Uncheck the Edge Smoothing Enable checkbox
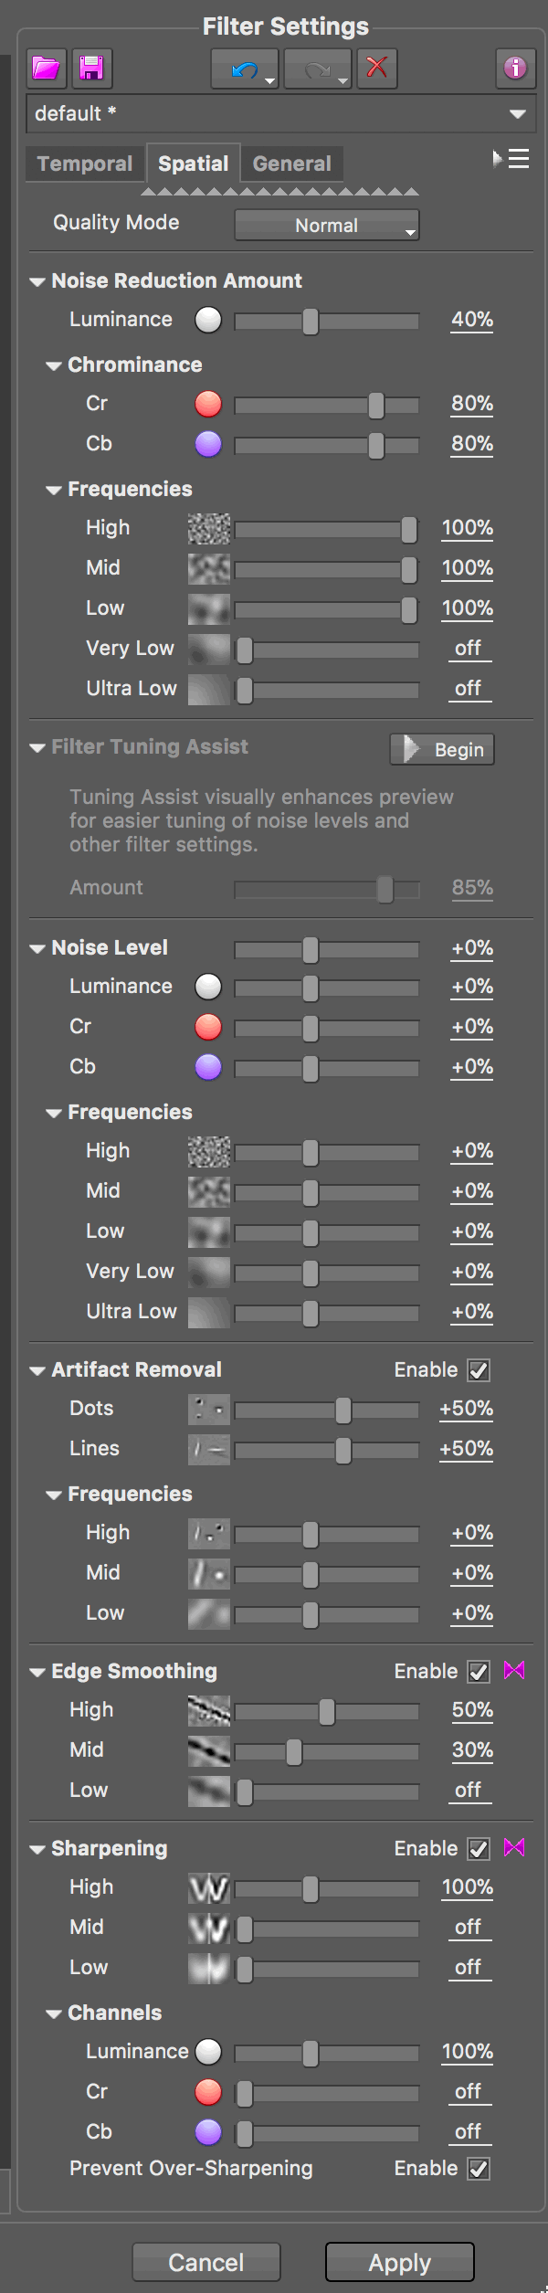The height and width of the screenshot is (2293, 548). [x=479, y=1672]
